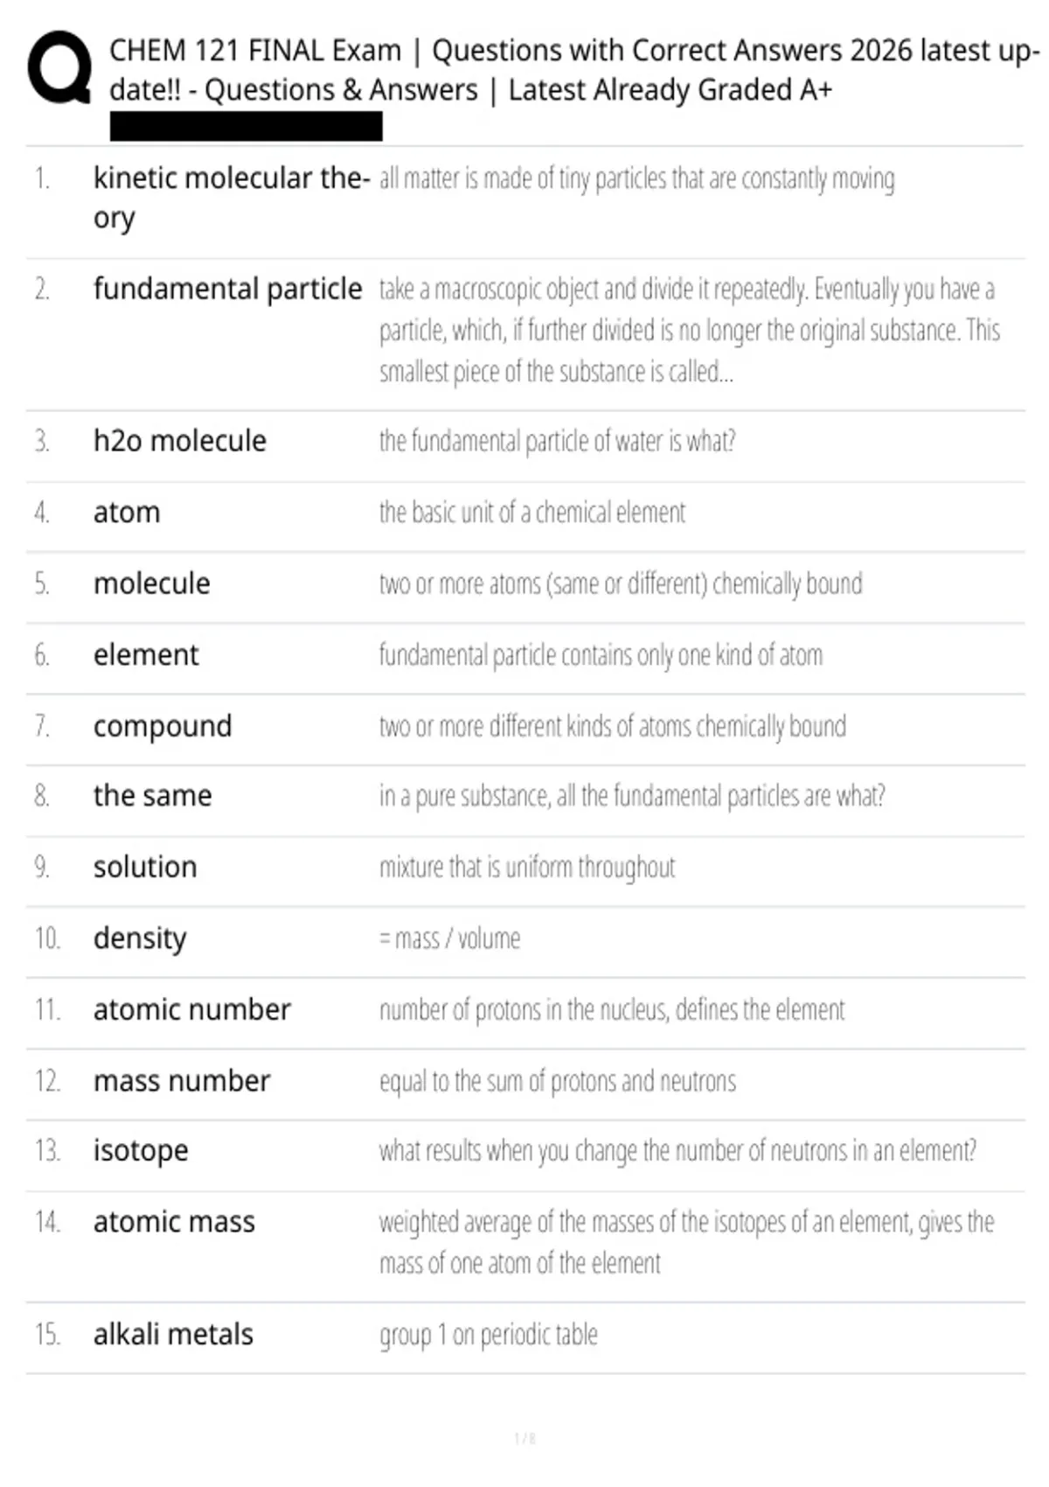Select the row 8 term 'the same'
The width and height of the screenshot is (1049, 1487).
click(152, 796)
